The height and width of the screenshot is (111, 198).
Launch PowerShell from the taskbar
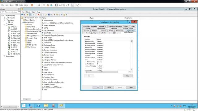click(x=38, y=105)
